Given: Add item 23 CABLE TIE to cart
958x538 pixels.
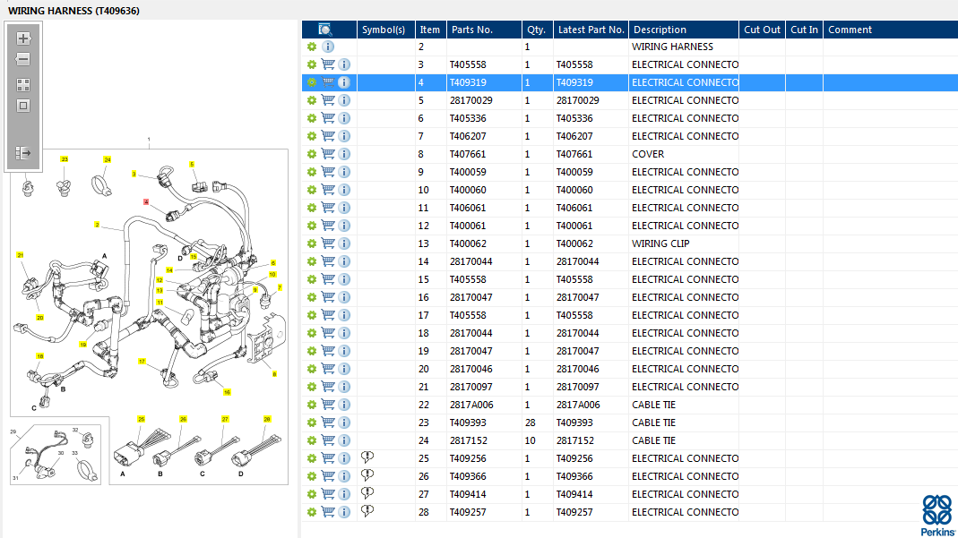Looking at the screenshot, I should coord(328,423).
